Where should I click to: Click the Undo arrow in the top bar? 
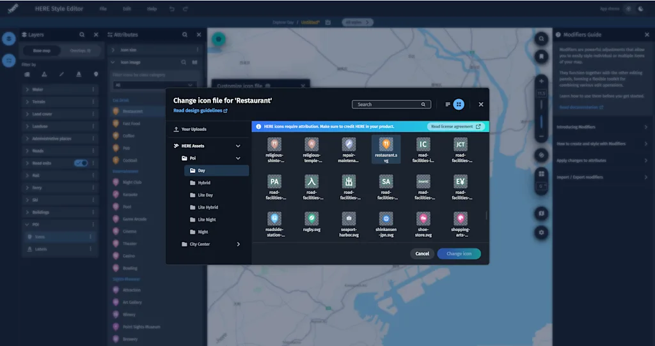[171, 9]
